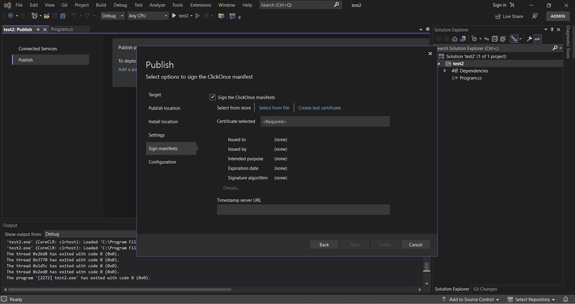Click the Navigate Backward arrow in the toolbar
This screenshot has height=304, width=575.
click(x=10, y=16)
